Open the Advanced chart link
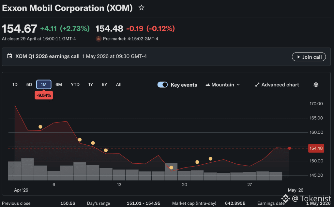Viewport: 334px width, 207px height. [277, 85]
